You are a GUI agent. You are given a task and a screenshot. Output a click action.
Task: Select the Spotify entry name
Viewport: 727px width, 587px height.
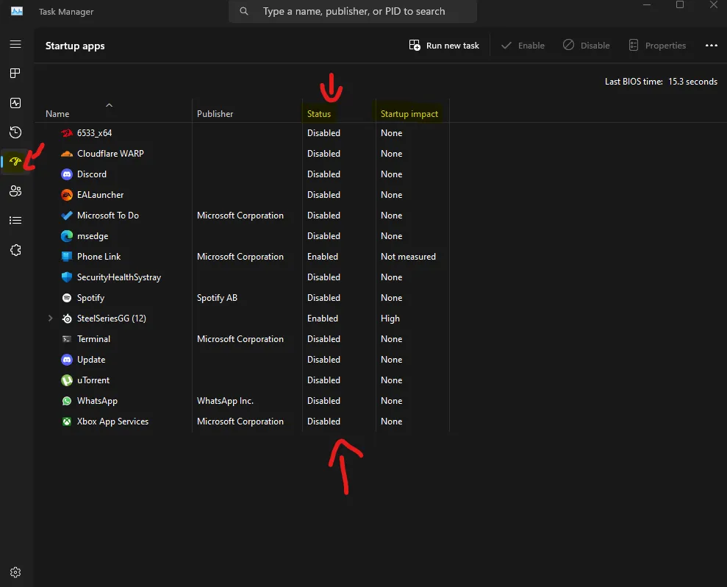tap(90, 298)
